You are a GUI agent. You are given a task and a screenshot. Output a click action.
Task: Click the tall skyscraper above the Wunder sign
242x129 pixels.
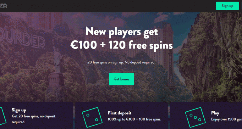pyautogui.click(x=44, y=22)
